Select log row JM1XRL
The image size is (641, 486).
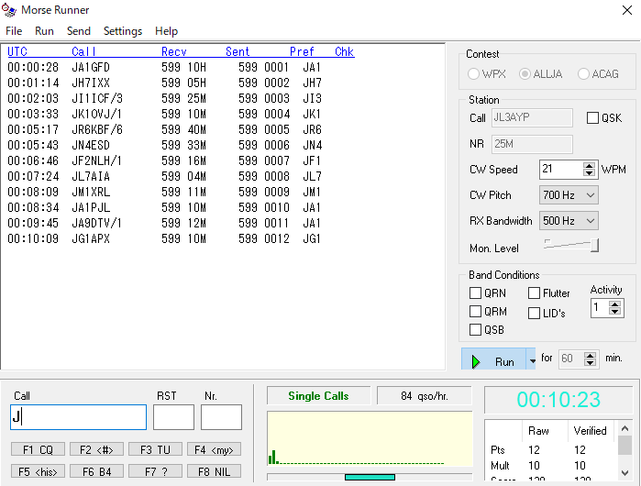click(164, 192)
